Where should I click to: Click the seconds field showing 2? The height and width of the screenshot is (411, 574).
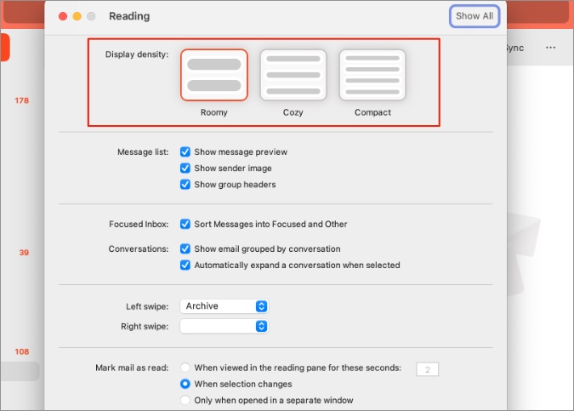[427, 369]
